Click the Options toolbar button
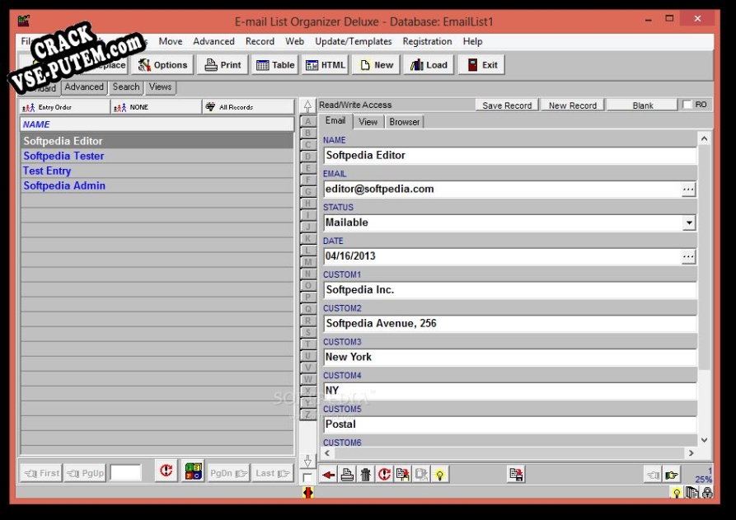Image resolution: width=736 pixels, height=520 pixels. click(162, 65)
